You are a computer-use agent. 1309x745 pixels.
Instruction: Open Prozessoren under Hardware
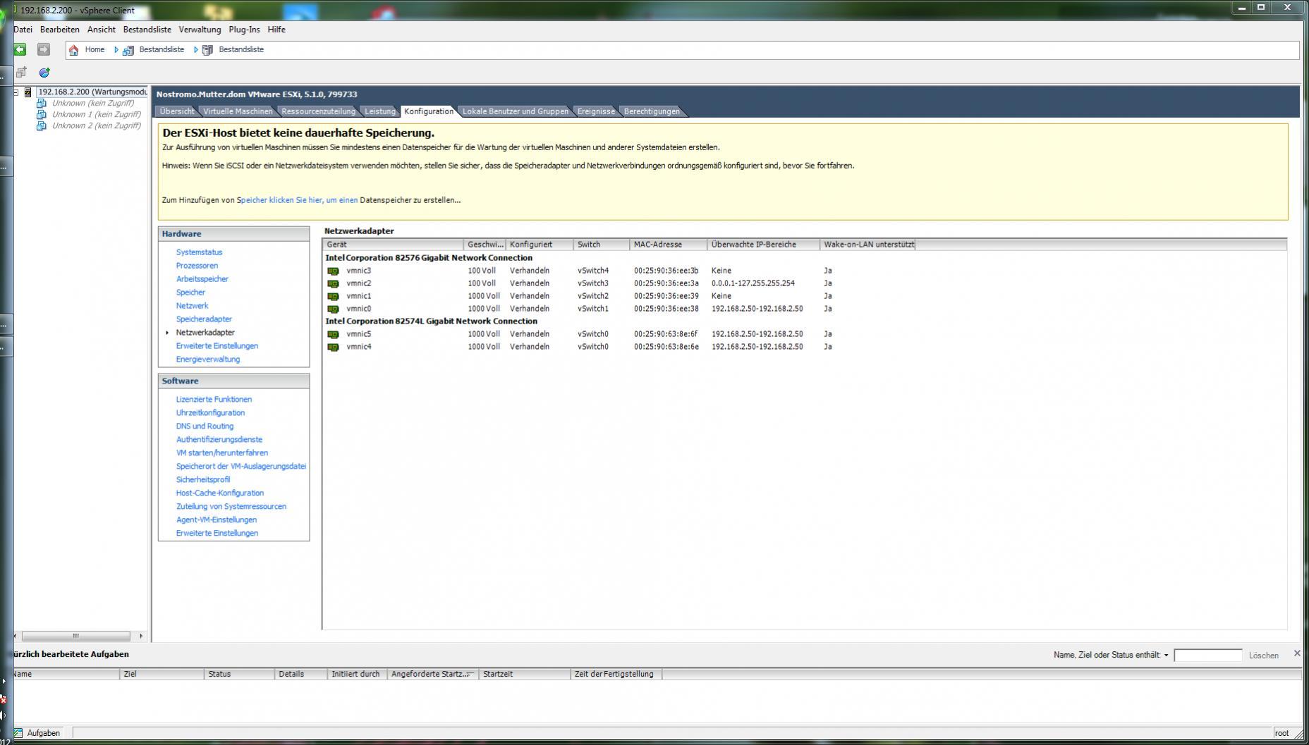197,266
